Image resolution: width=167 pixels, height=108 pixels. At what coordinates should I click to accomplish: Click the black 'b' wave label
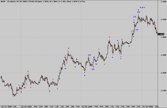point(77,59)
